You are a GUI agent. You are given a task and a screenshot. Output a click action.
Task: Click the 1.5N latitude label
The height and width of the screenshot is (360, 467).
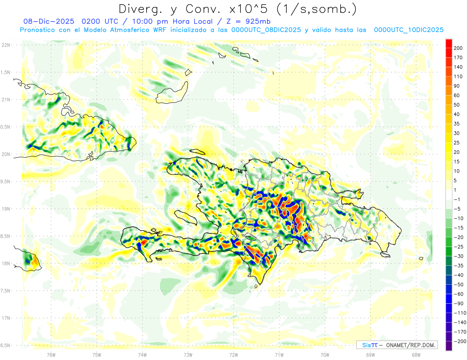coord(5,72)
